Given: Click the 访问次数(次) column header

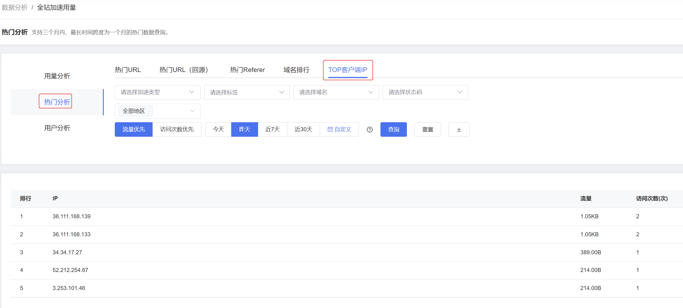Looking at the screenshot, I should [652, 199].
